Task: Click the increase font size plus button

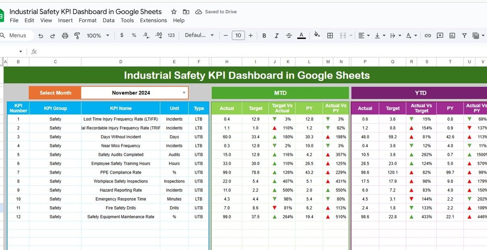Action: (x=250, y=36)
